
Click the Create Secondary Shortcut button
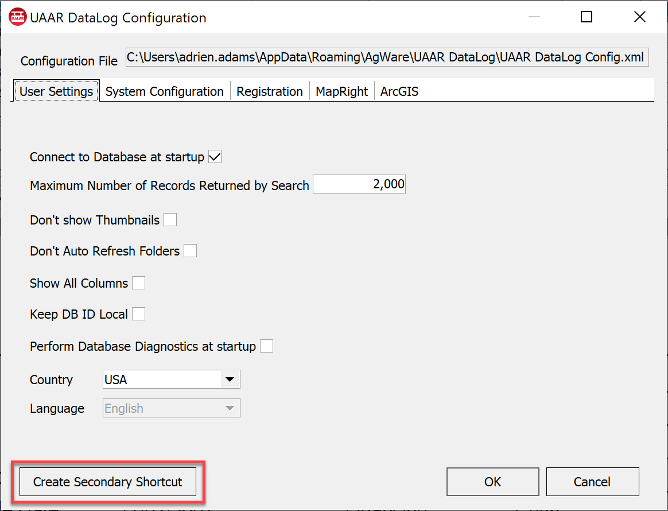click(x=108, y=482)
